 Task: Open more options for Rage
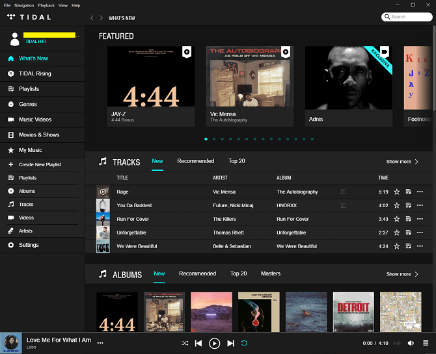[420, 192]
